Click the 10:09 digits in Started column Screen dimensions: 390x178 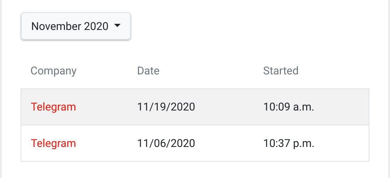point(277,107)
